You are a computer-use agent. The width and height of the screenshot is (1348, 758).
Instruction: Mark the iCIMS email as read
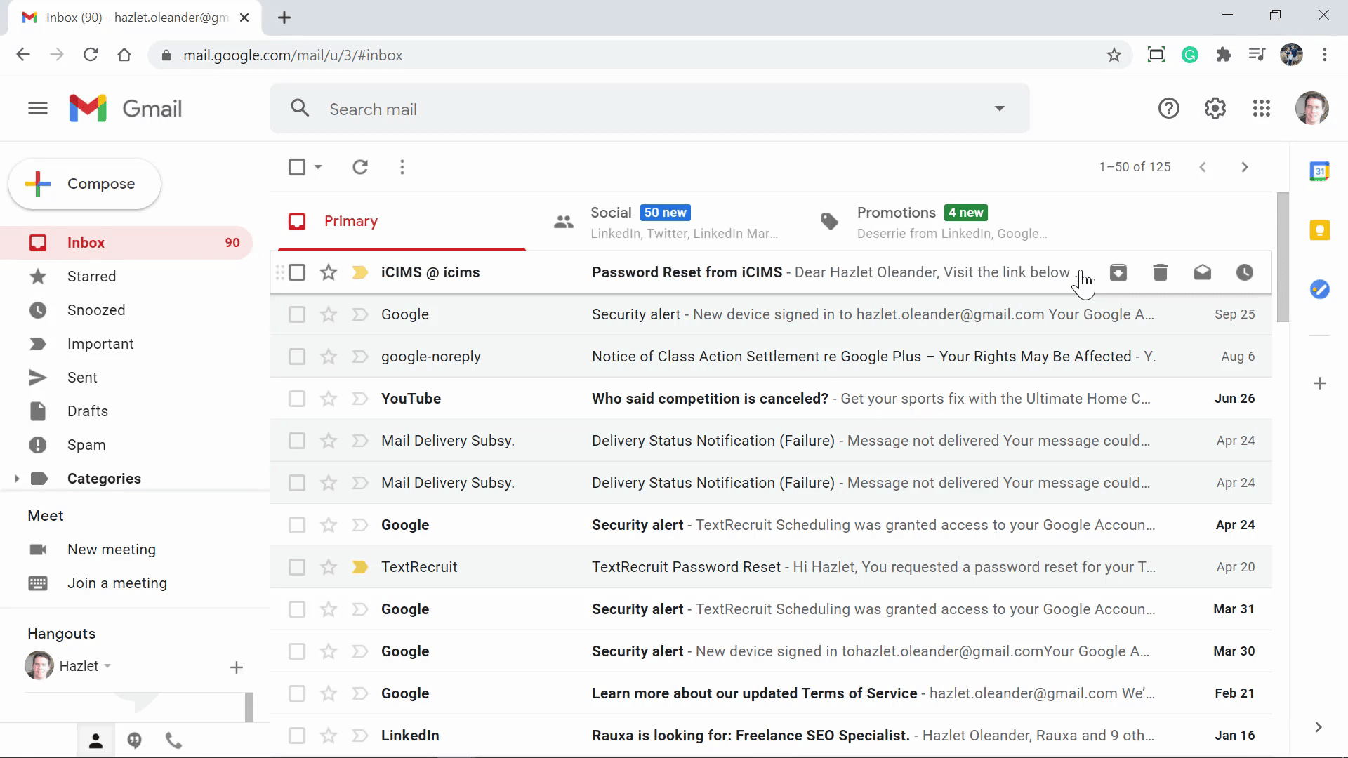pyautogui.click(x=1203, y=272)
